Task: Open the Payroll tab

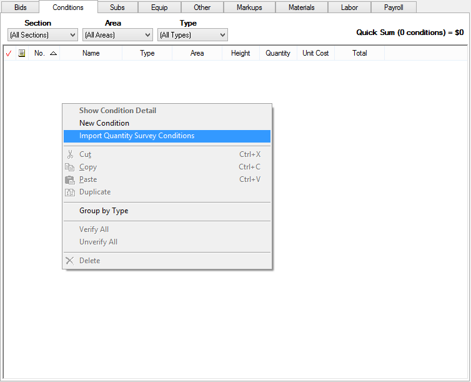Action: (394, 8)
